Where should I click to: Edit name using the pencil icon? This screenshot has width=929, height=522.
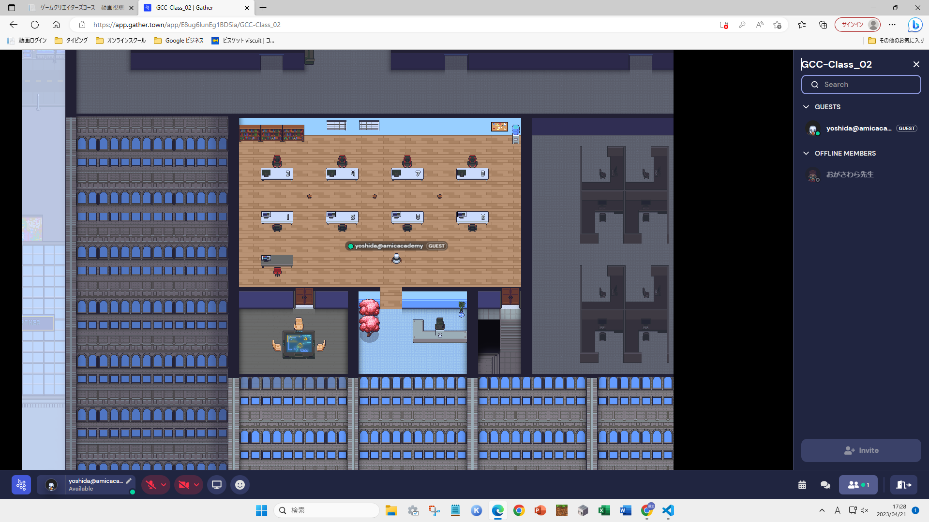129,481
